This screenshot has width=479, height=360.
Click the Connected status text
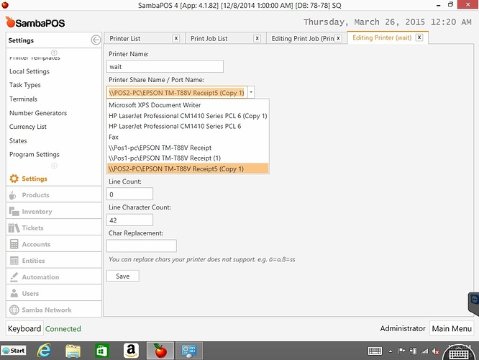click(x=63, y=329)
